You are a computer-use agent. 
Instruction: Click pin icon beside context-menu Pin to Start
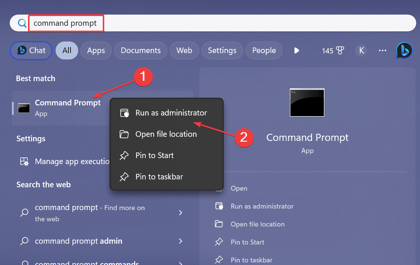pos(124,155)
